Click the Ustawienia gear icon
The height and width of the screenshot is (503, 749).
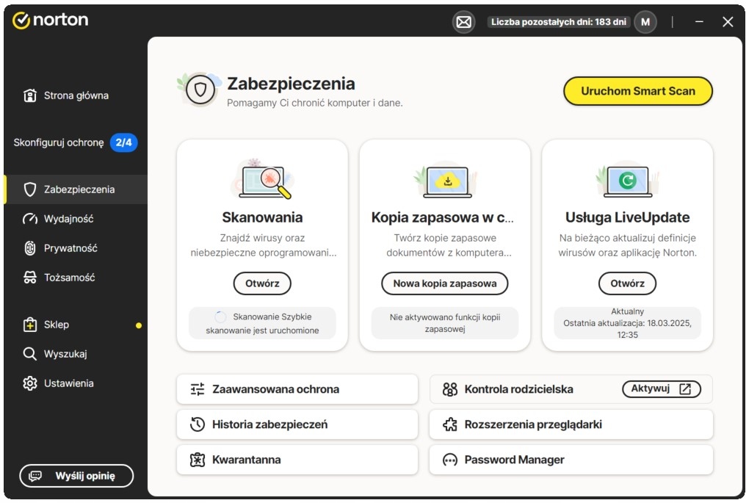30,383
